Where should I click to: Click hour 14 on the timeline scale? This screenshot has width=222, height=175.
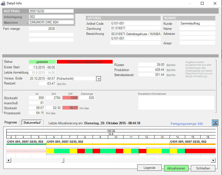coord(177,137)
